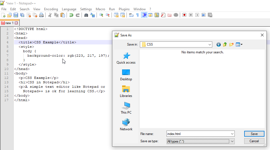Viewport: 270px width, 150px height.
Task: Open the View Menu dropdown in Save As
Action: tap(239, 45)
